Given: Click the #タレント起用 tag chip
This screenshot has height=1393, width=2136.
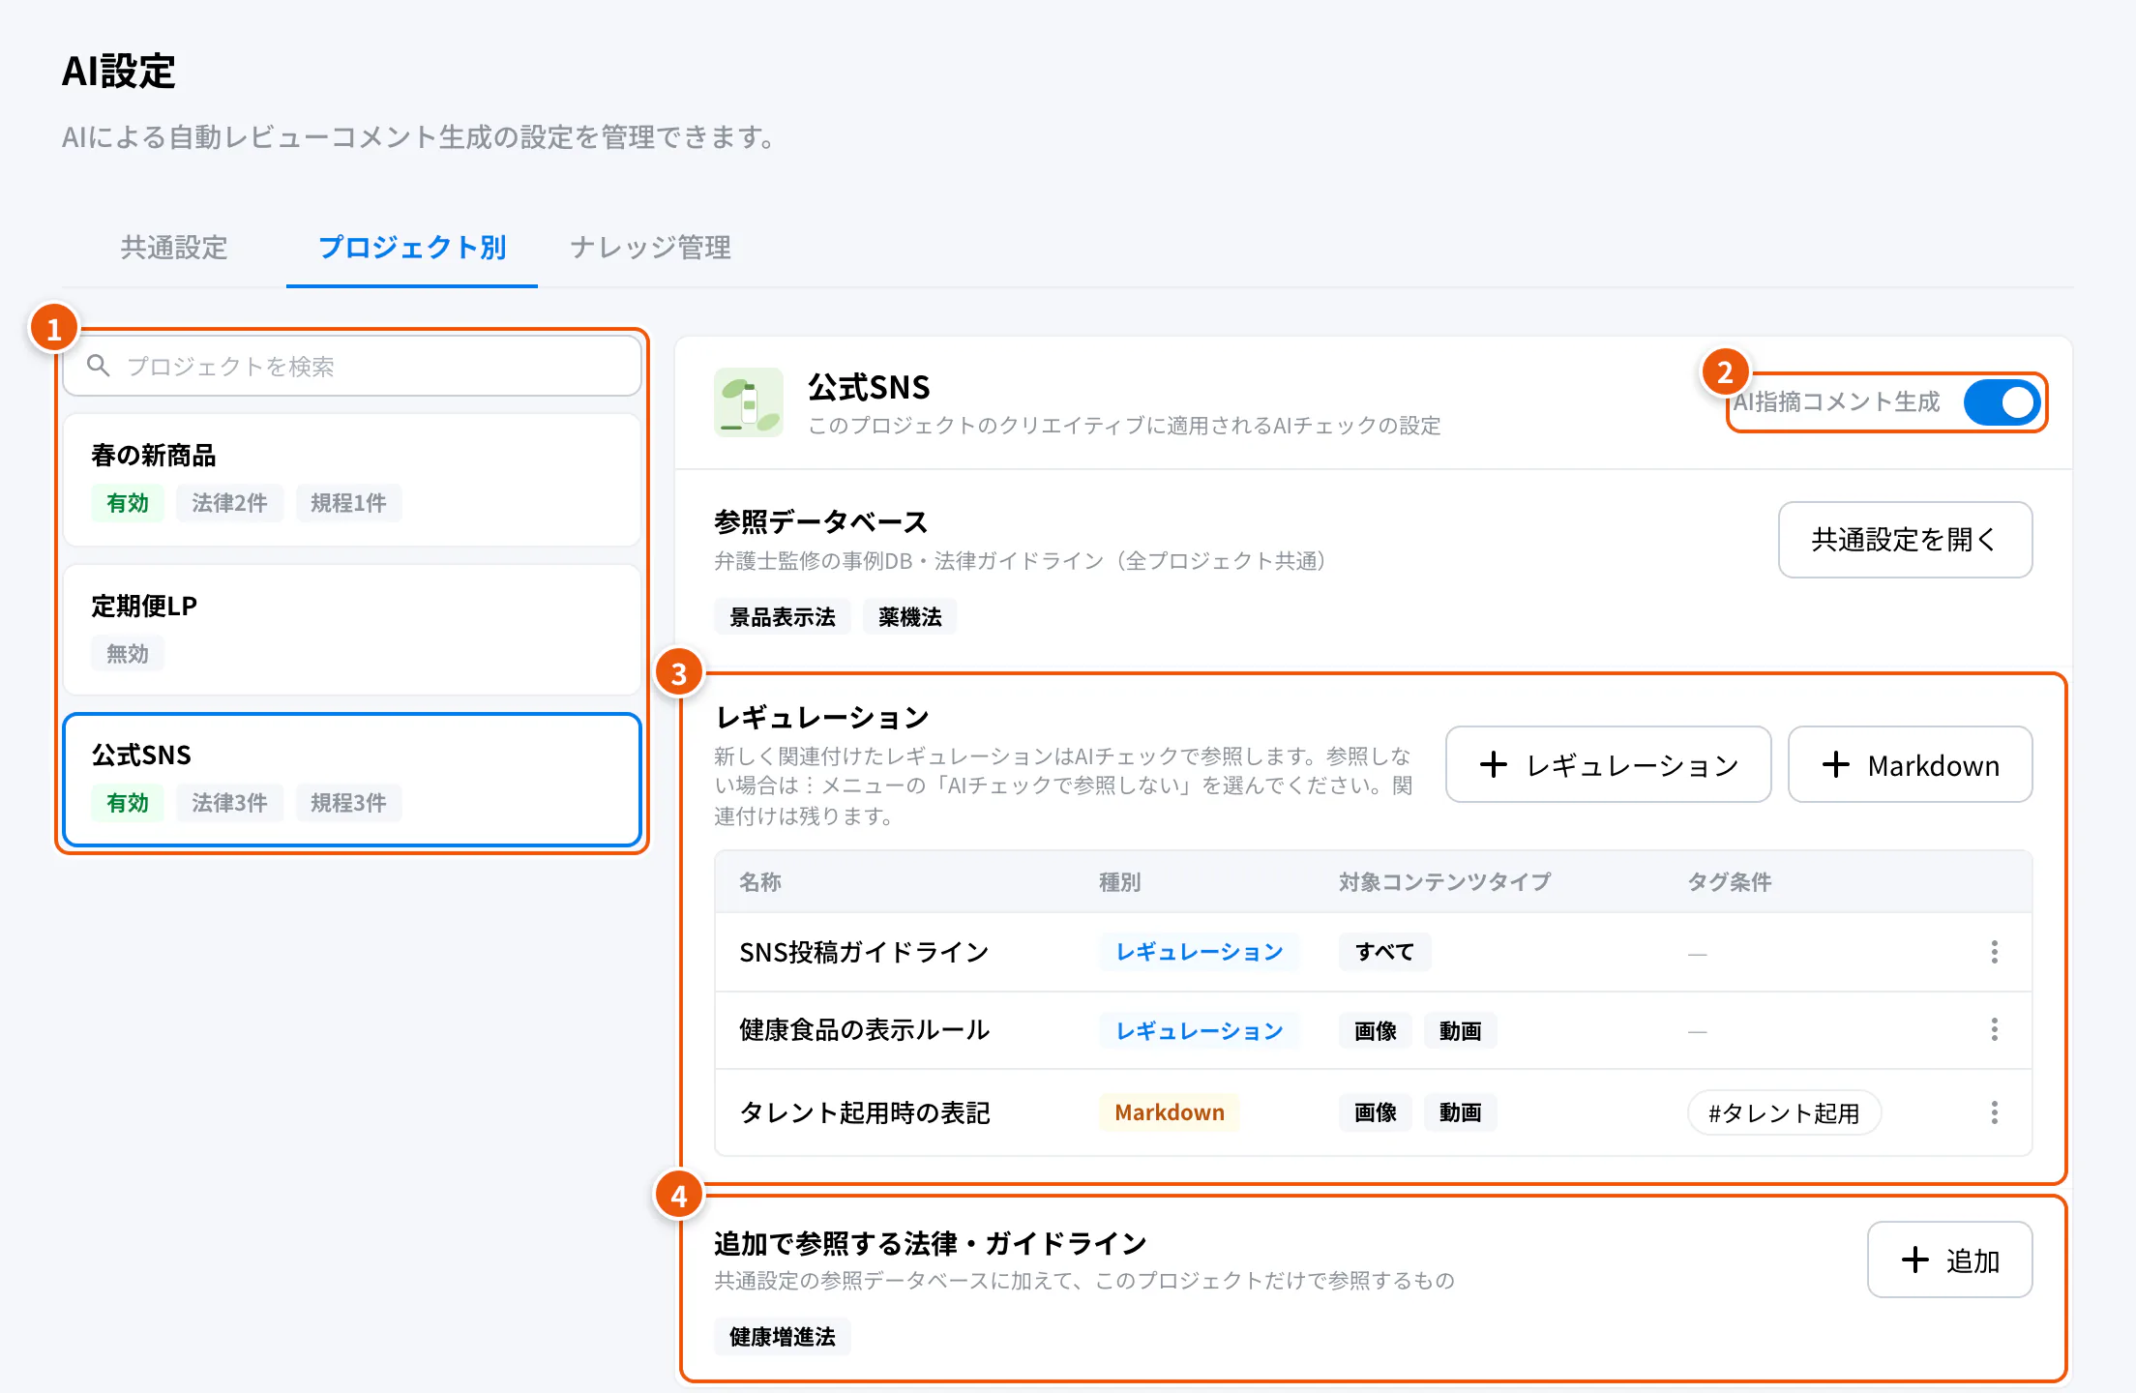Looking at the screenshot, I should pos(1784,1113).
